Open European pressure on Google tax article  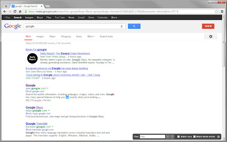[x=57, y=68]
